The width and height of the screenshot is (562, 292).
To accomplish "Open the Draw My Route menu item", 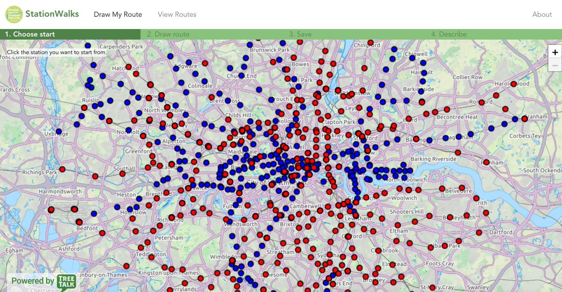I will coord(118,14).
